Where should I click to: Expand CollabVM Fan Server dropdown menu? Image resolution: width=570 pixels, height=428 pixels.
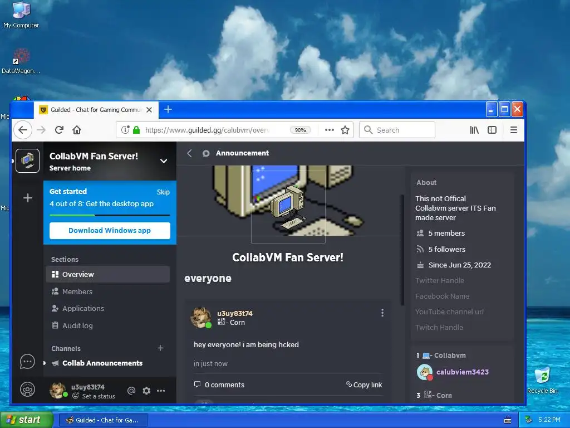(164, 161)
